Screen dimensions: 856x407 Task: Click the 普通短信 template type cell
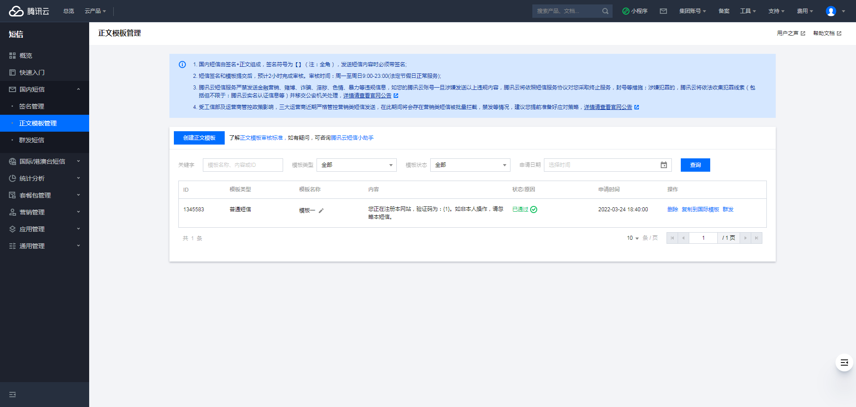(240, 210)
